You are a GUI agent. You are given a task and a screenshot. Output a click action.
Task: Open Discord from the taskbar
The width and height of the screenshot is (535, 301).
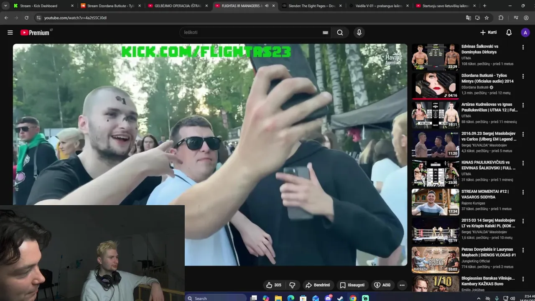coord(328,298)
